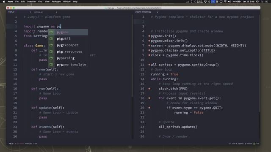Screen dimensions: 271x152
Task: Close the pygame template.py tab
Action: click(157, 12)
